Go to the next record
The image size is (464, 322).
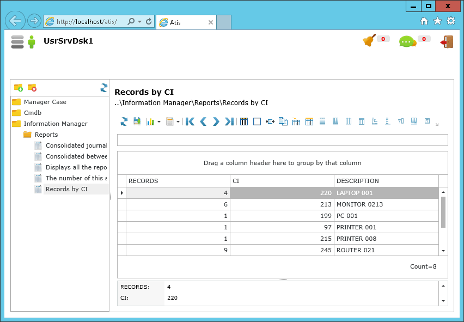[216, 121]
